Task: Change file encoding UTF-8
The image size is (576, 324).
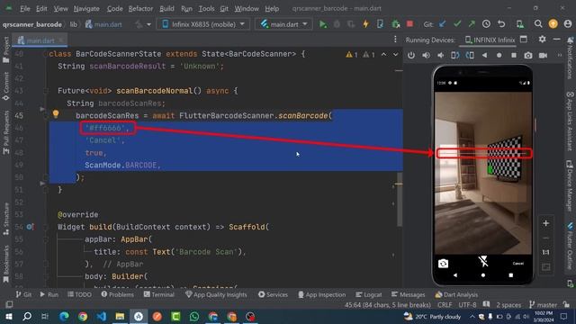Action: (x=467, y=305)
